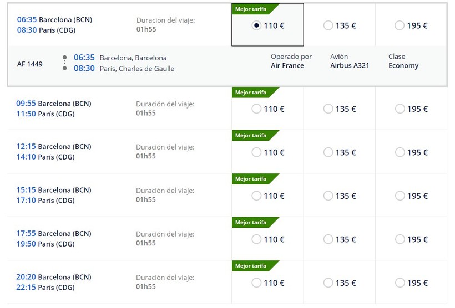Select 195 € fare for 17:55 flight
Screen dimensions: 455x308
[400, 239]
